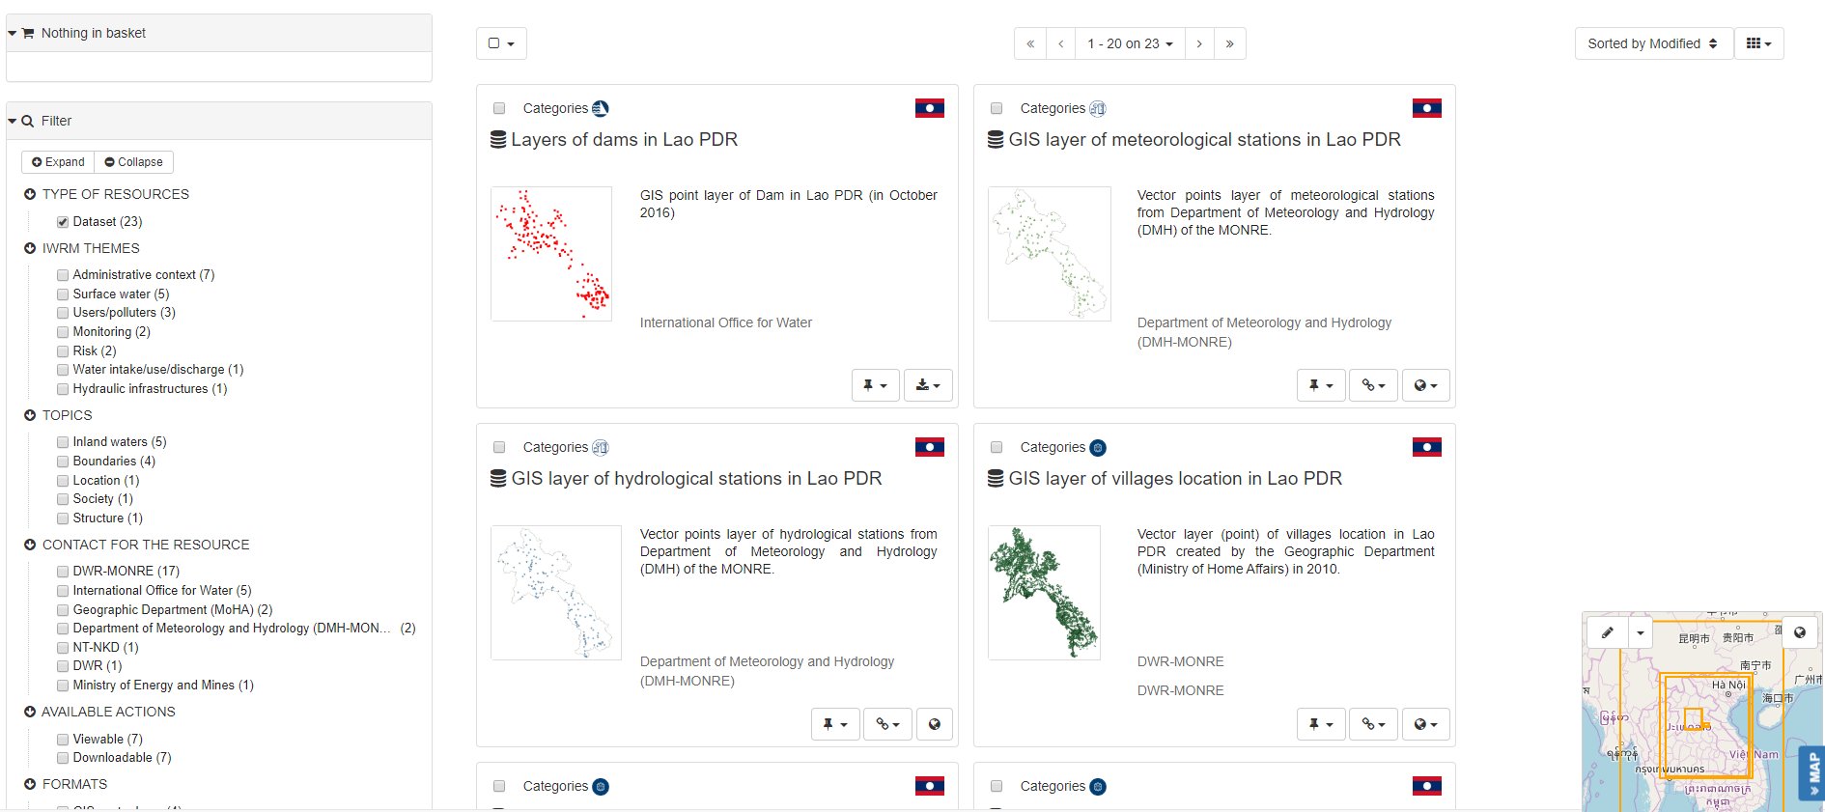Open the grid view layout selector
Image resolution: width=1825 pixels, height=812 pixels.
[x=1758, y=43]
